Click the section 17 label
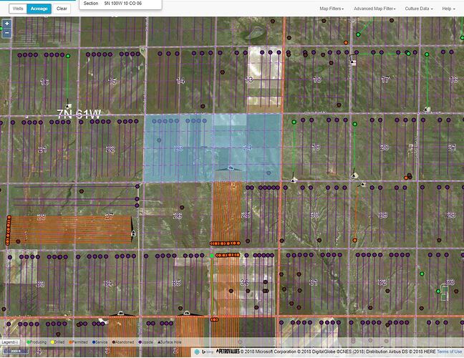The image size is (464, 358). tap(385, 79)
